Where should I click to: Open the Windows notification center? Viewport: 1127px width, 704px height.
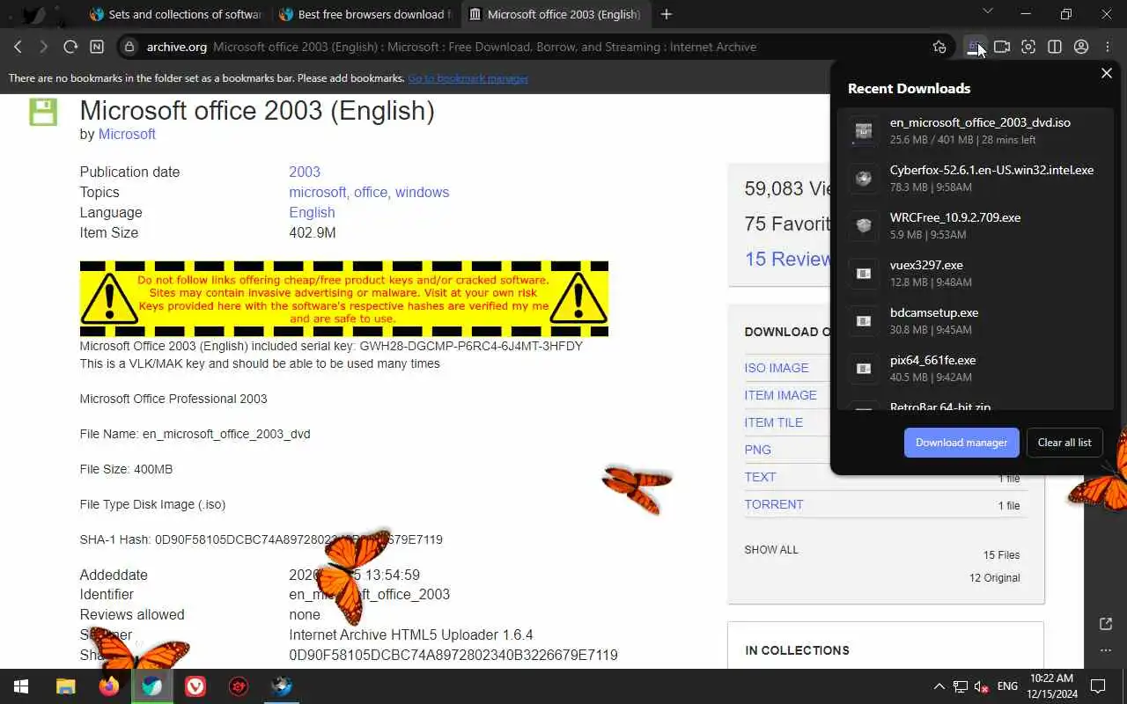coord(1098,686)
